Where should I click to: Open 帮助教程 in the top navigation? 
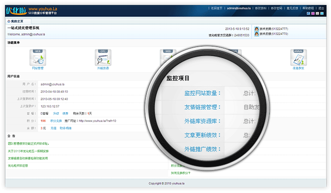pos(308,8)
